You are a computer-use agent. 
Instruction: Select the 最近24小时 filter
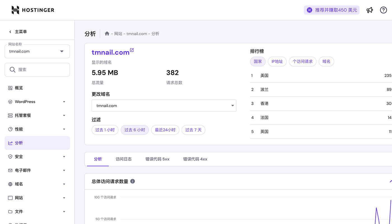(165, 130)
